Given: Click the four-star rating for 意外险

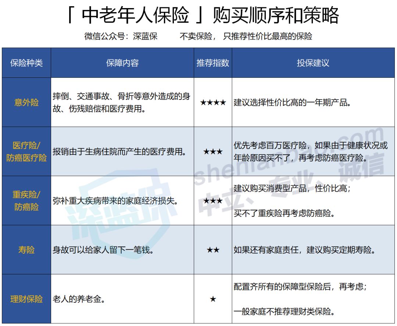Looking at the screenshot, I should [213, 102].
